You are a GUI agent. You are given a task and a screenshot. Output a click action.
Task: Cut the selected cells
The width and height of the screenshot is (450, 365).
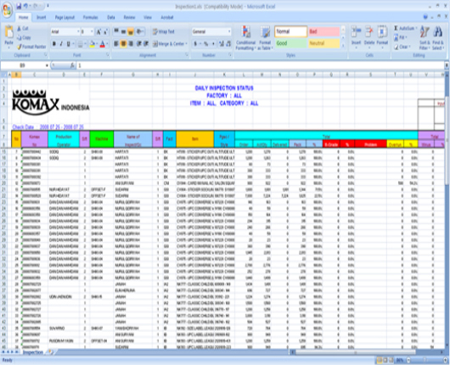click(23, 28)
